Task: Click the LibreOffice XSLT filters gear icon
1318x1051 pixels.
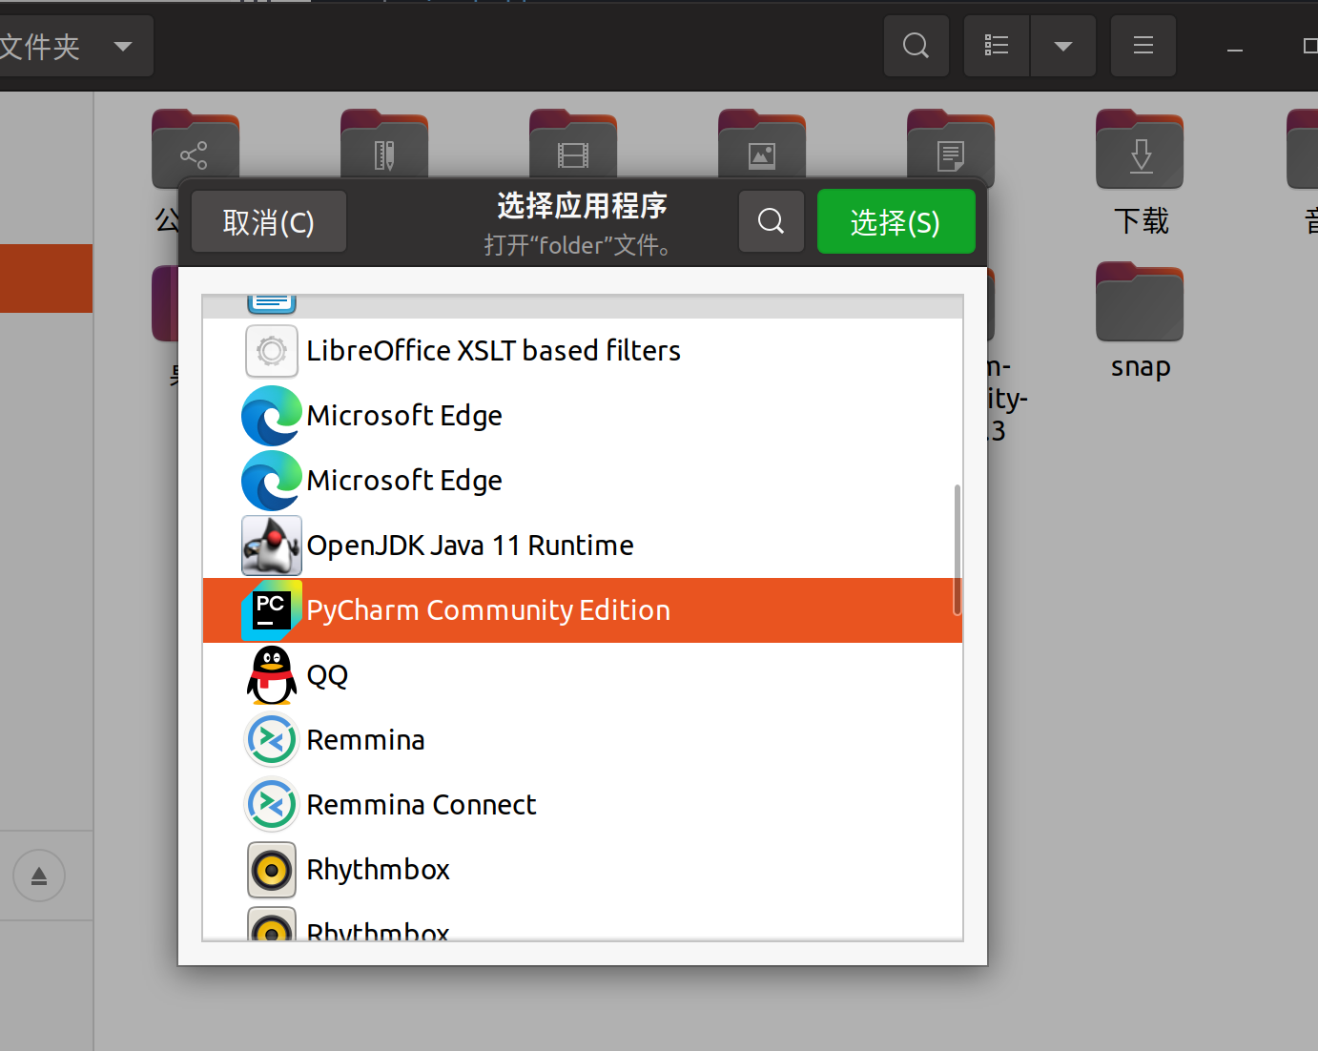Action: [x=272, y=351]
